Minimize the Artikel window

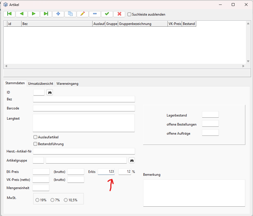pyautogui.click(x=220, y=5)
